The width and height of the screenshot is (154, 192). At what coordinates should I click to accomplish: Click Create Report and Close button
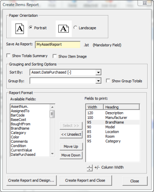[85, 180]
